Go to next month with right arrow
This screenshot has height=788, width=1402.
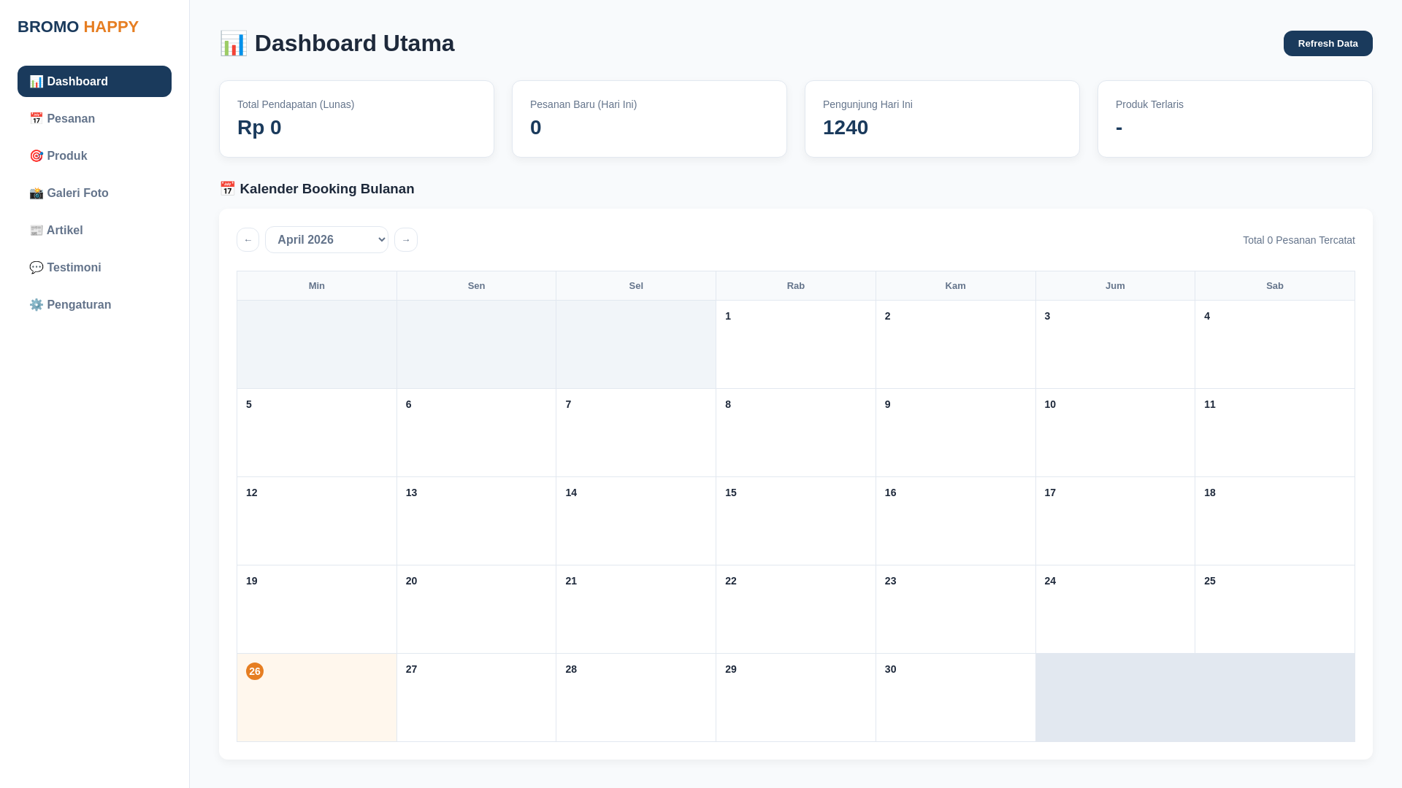coord(406,240)
